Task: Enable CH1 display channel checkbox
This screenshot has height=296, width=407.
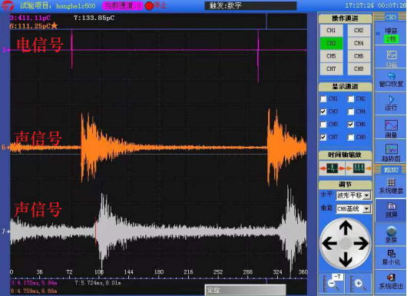Action: coord(323,98)
